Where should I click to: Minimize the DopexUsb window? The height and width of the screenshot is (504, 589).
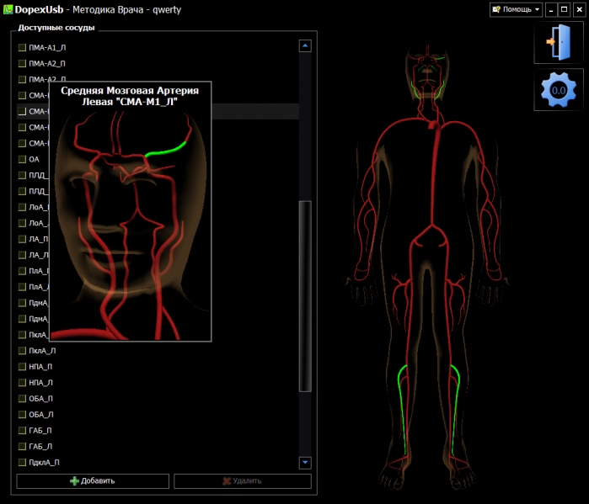point(551,9)
